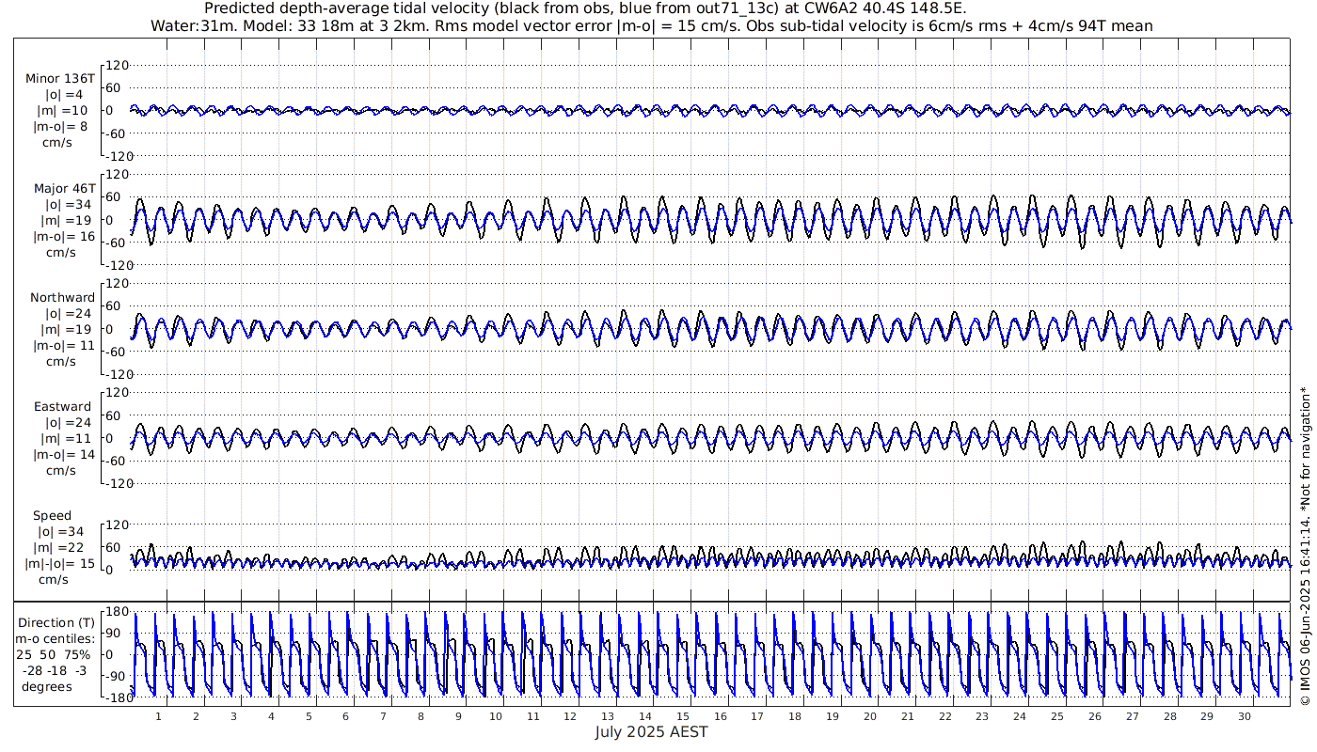This screenshot has height=752, width=1317.
Task: Select the Minor 136T panel label
Action: pyautogui.click(x=60, y=79)
